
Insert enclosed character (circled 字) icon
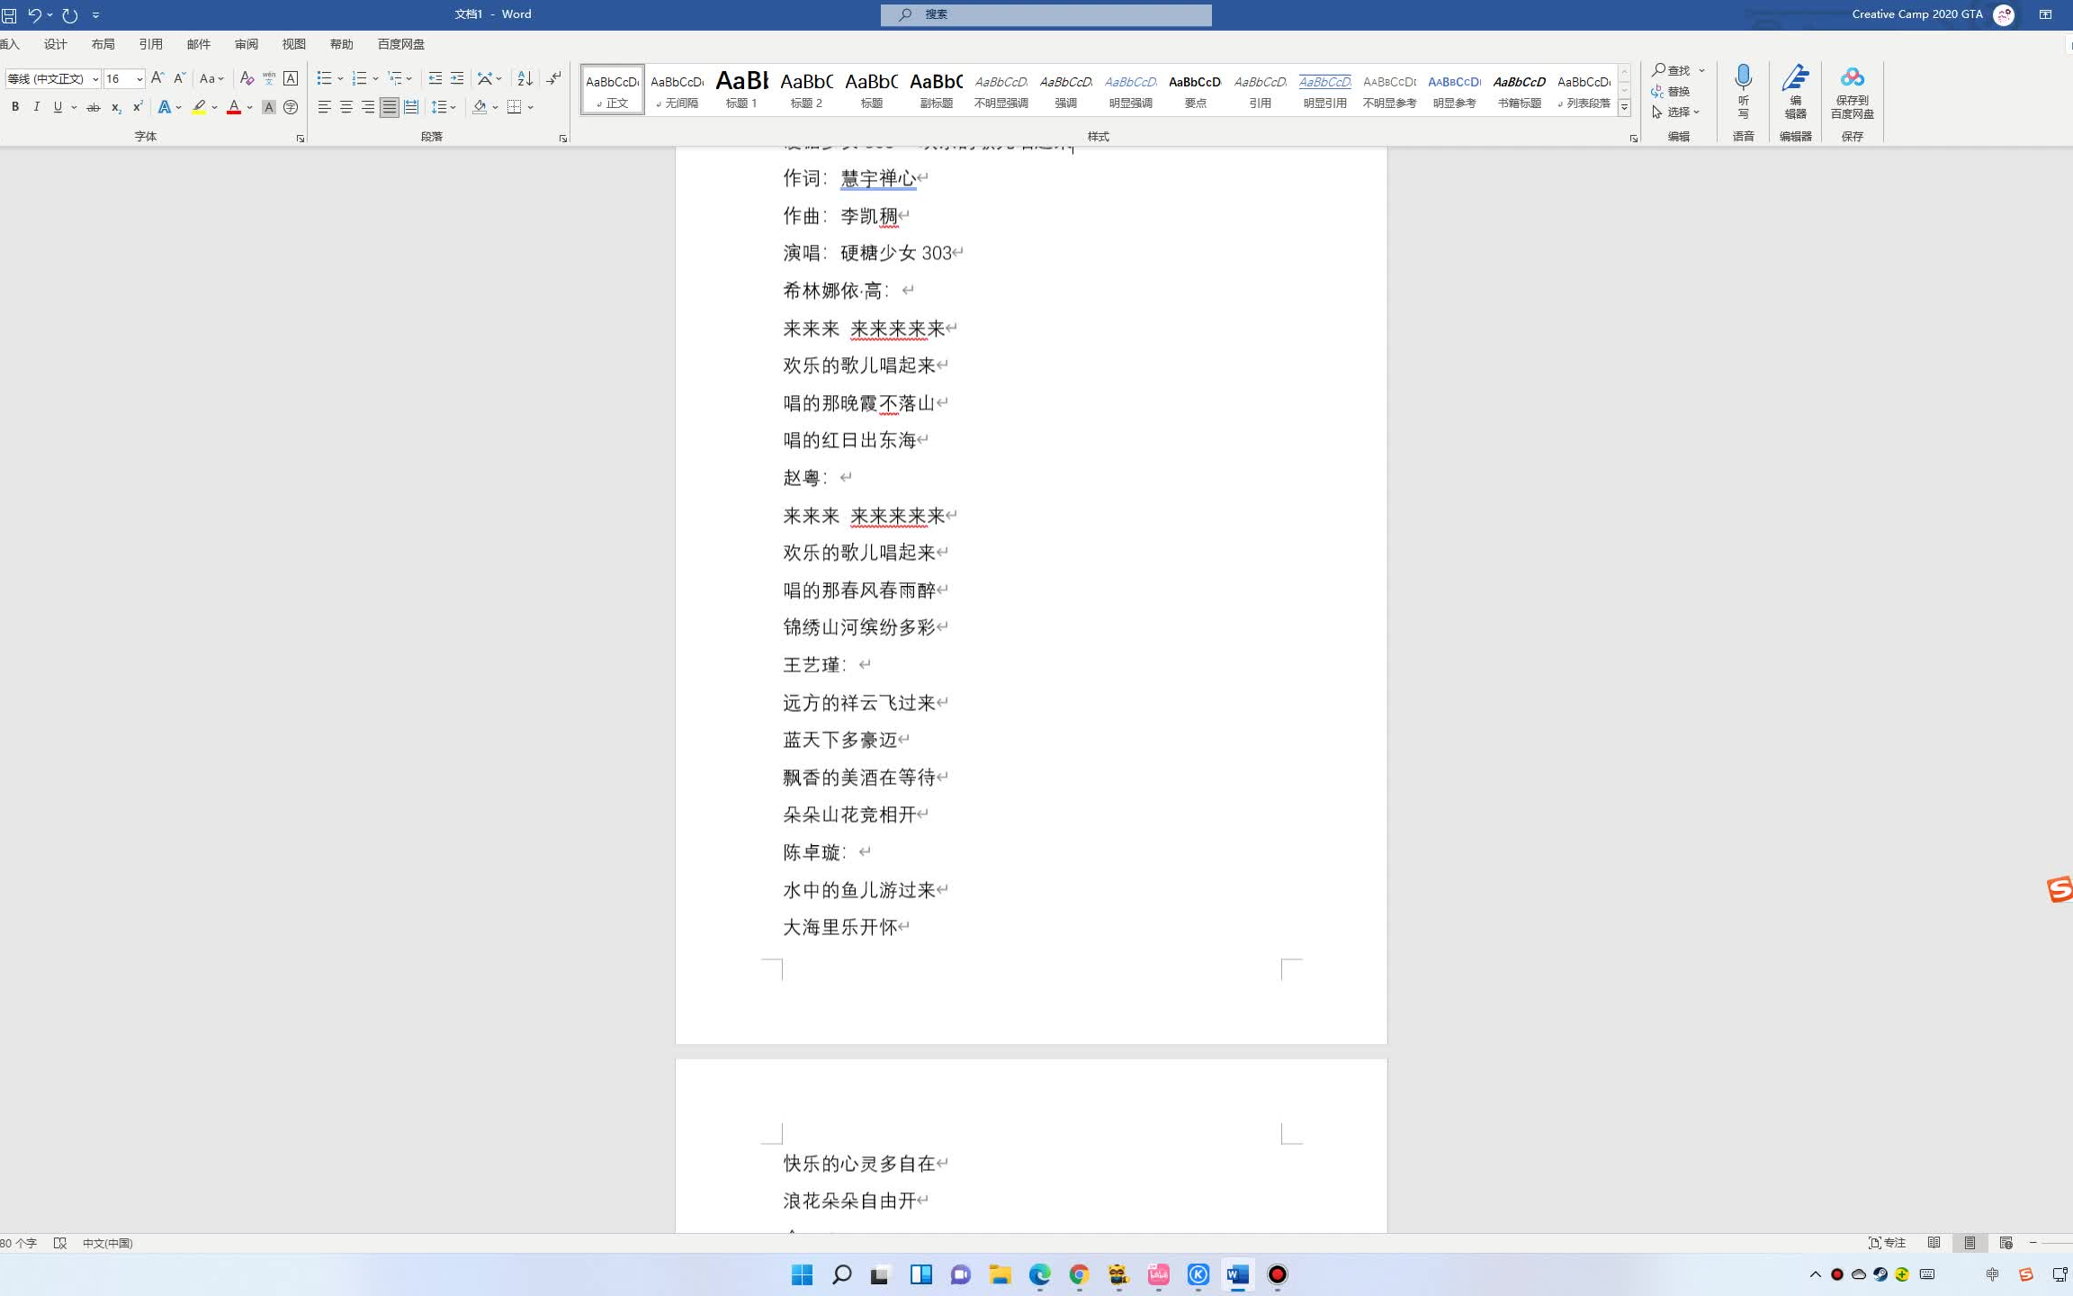290,107
